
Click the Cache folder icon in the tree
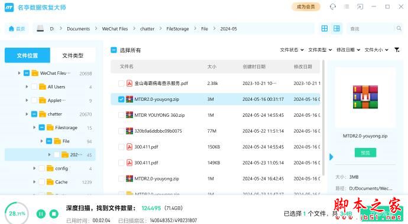[x=50, y=182]
